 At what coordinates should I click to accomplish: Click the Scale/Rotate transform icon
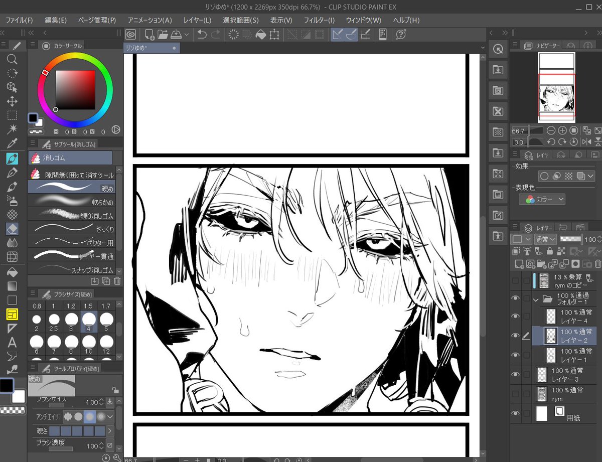tap(274, 34)
